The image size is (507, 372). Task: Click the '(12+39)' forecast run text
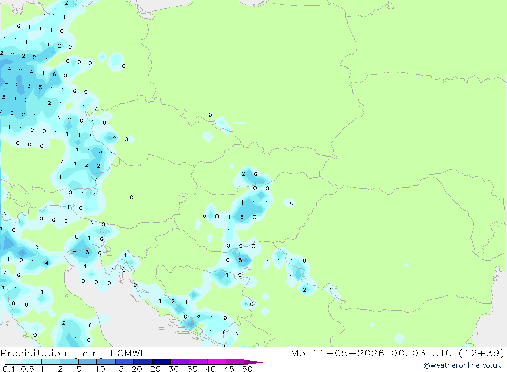coord(482,353)
